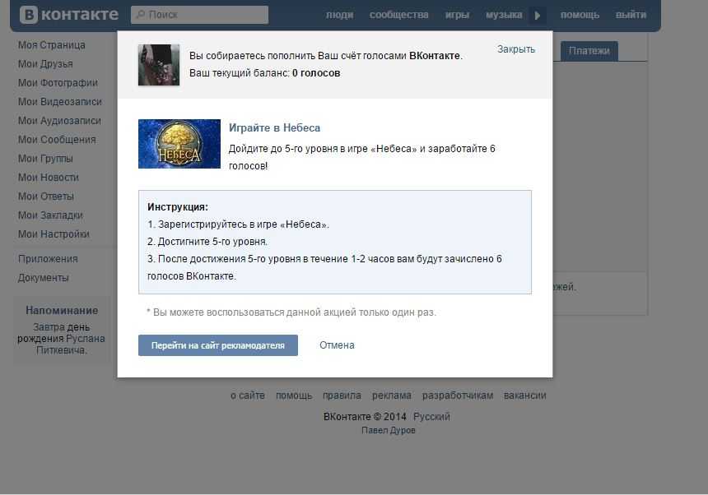Open the Играйте в Небеса link

point(274,128)
